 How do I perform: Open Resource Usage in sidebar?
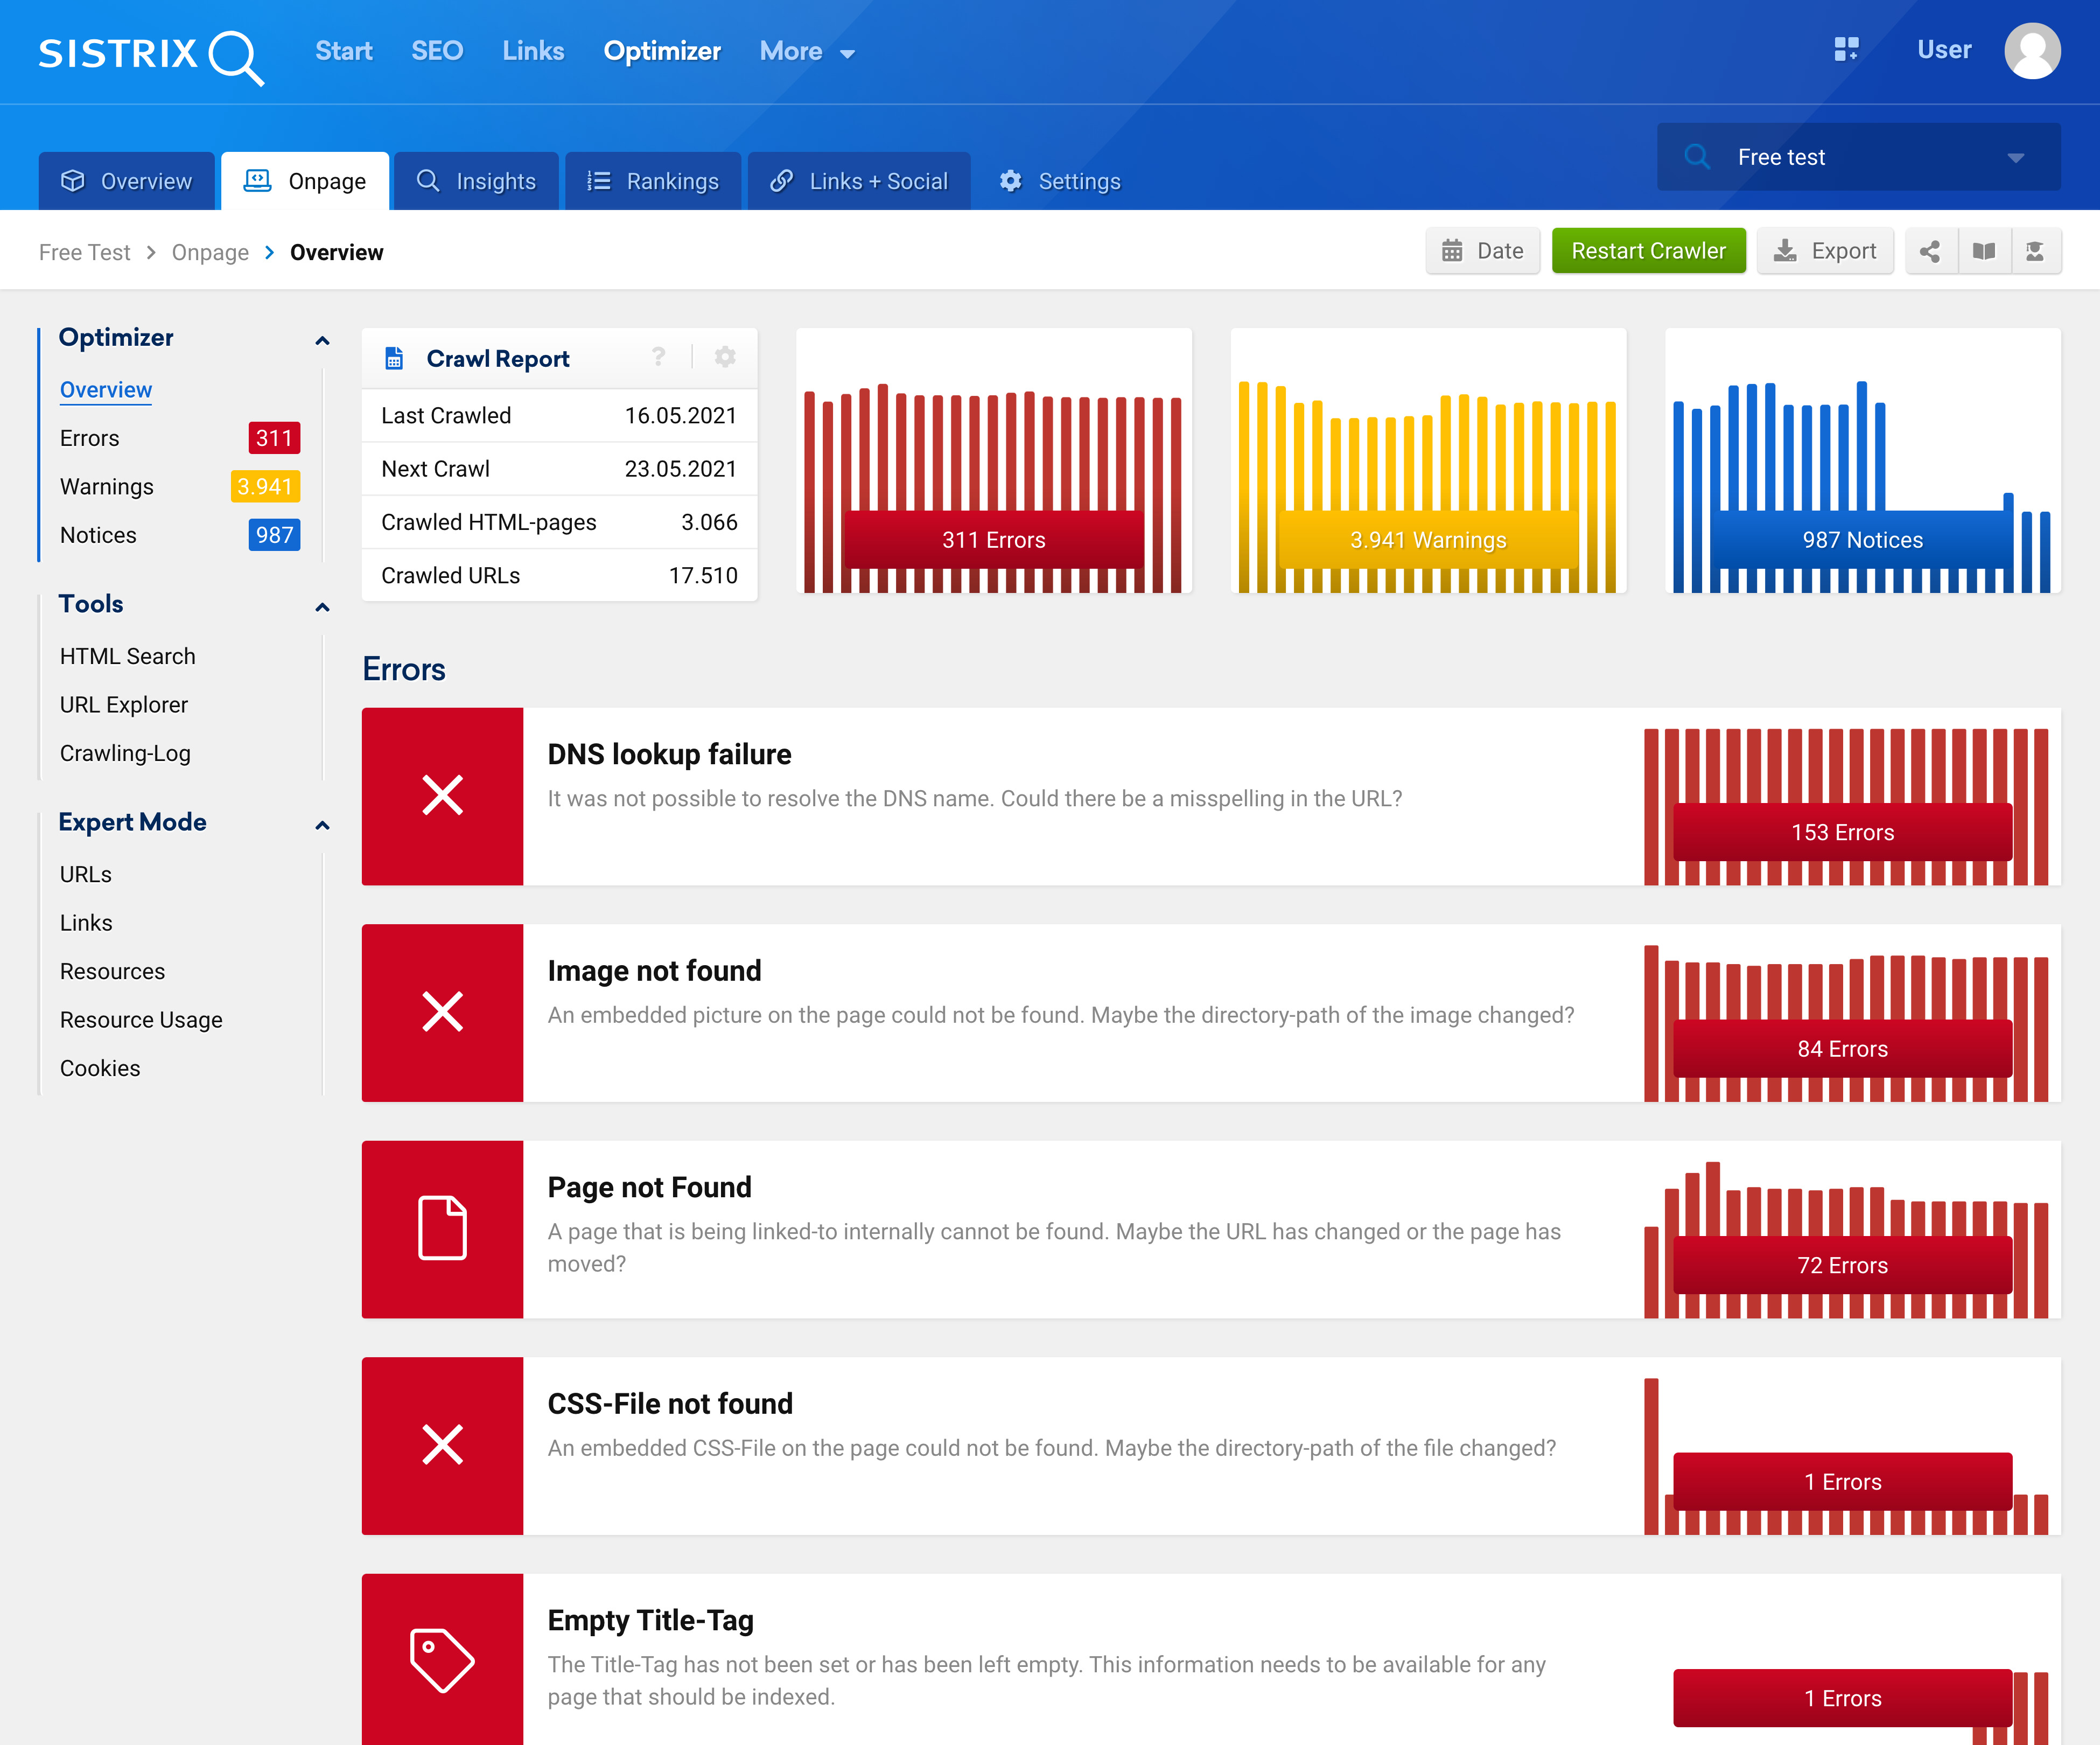[141, 1020]
